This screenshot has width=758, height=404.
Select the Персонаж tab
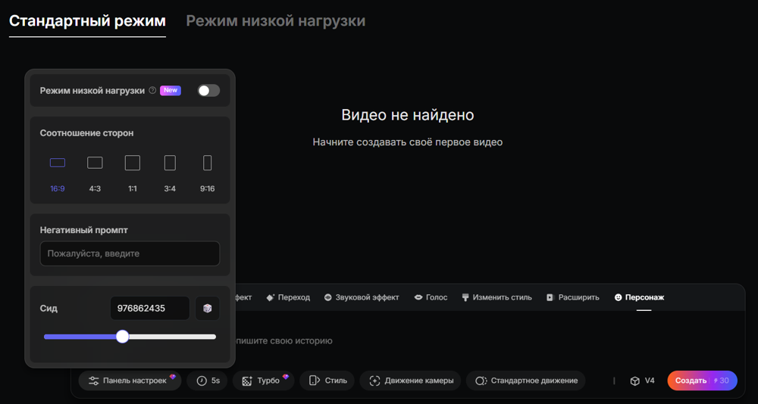click(639, 297)
